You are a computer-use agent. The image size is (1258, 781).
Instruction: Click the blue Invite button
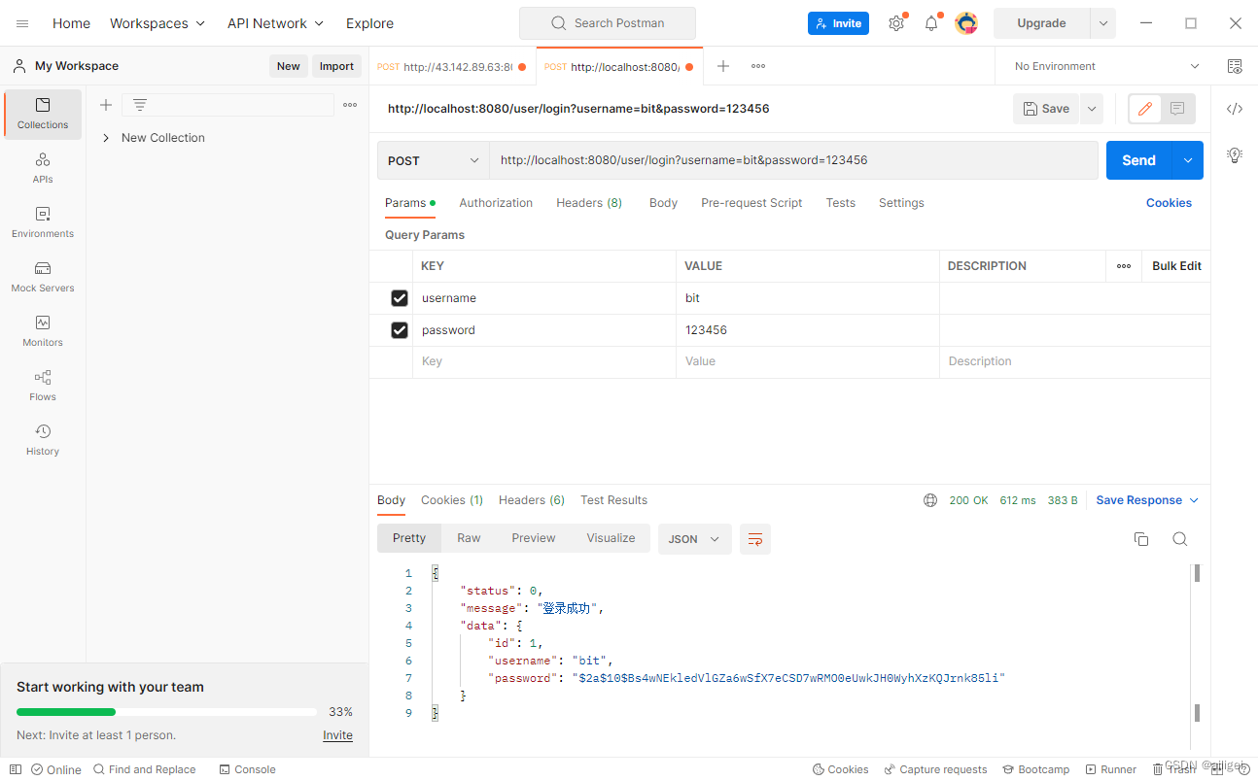[838, 23]
